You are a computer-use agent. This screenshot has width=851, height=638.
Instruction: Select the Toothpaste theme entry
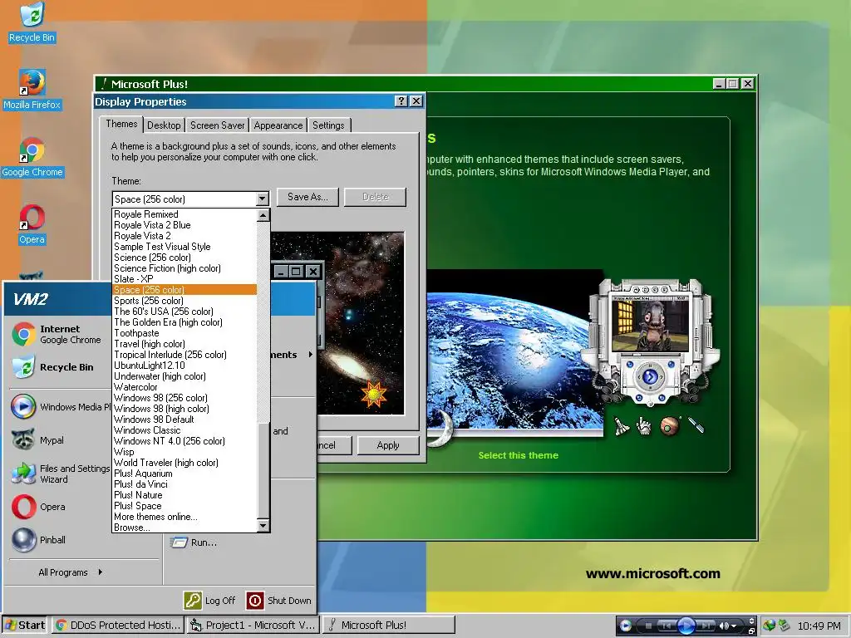tap(184, 333)
